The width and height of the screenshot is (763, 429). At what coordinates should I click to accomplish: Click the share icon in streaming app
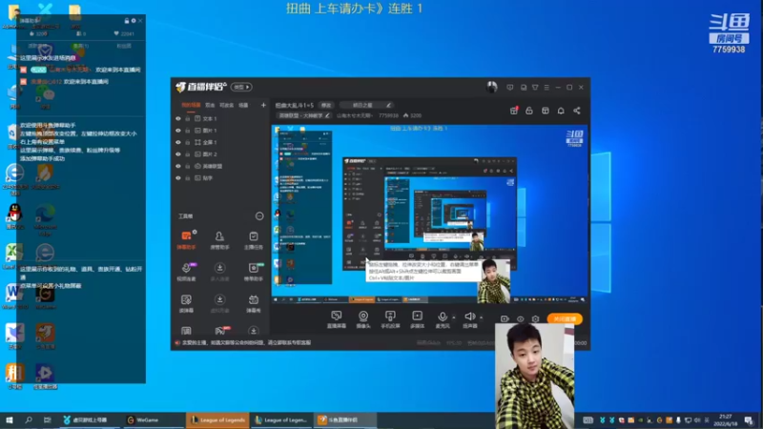click(x=577, y=111)
